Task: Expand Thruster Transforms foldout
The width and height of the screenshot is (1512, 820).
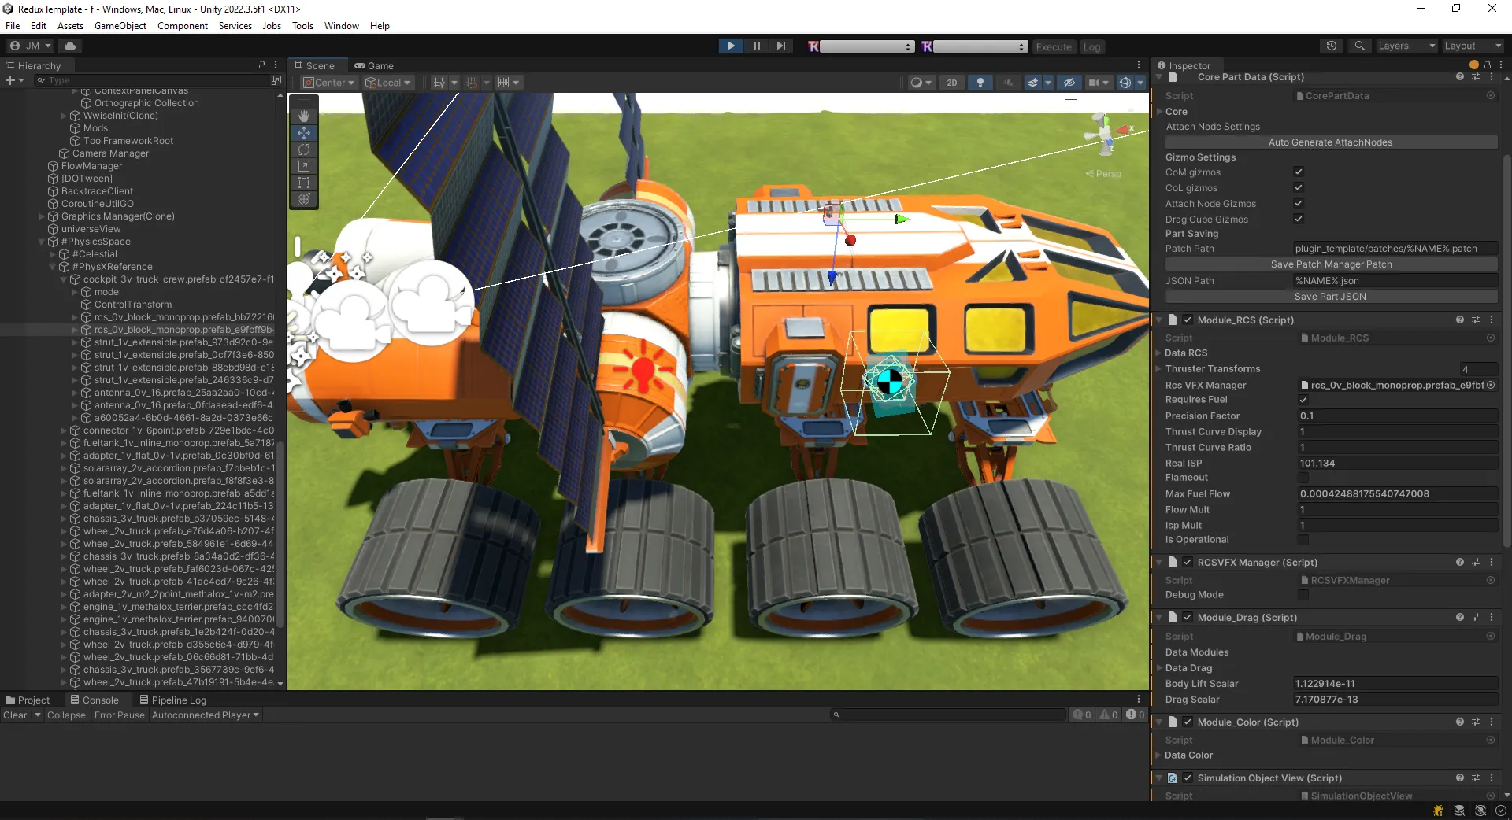Action: [1159, 369]
